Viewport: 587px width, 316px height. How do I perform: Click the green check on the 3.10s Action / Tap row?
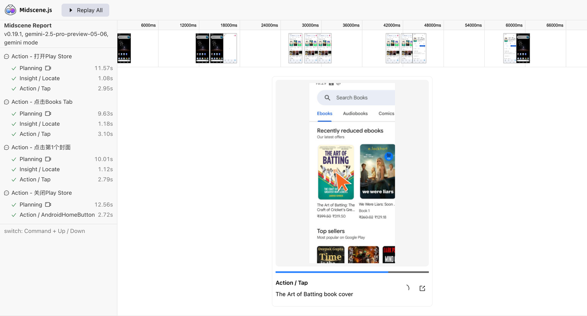(x=14, y=134)
